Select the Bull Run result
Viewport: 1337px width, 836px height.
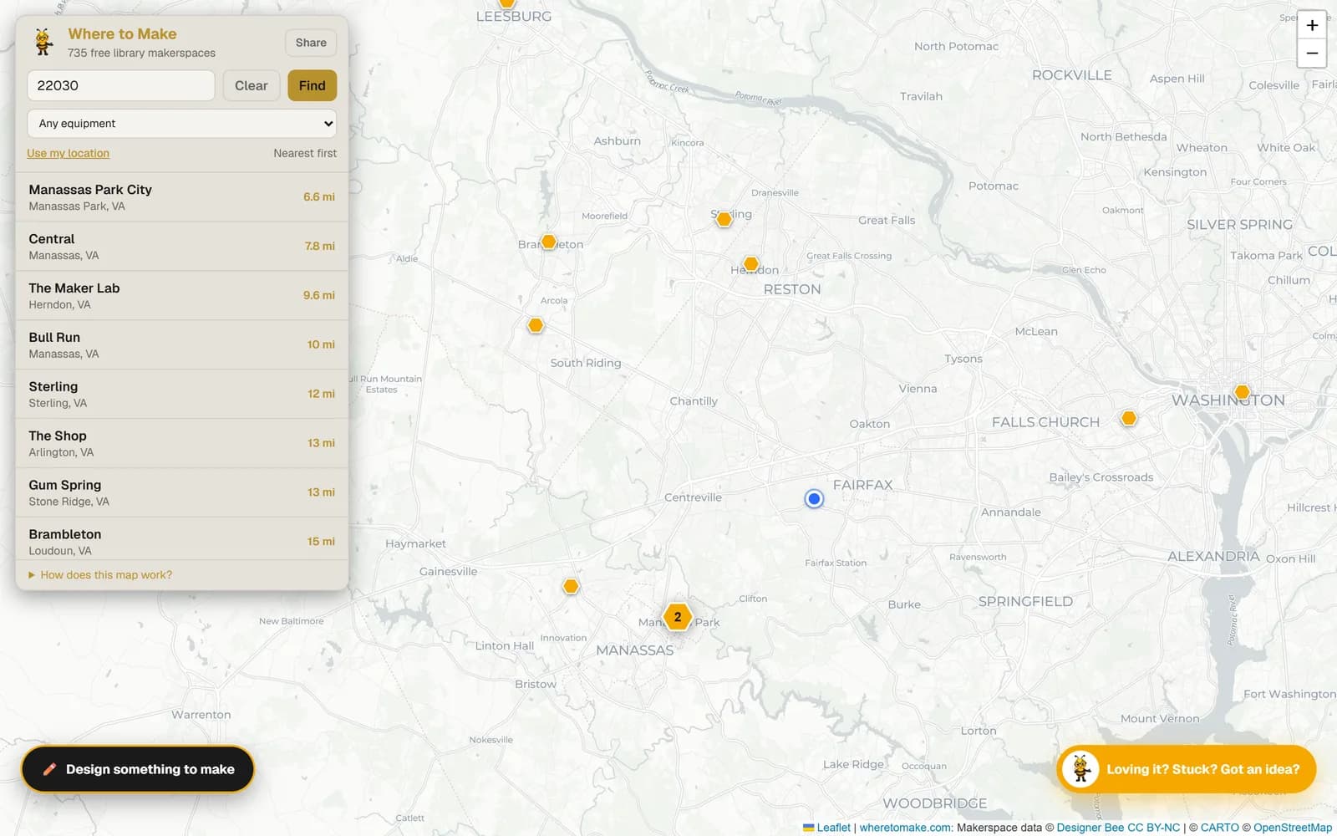(182, 345)
